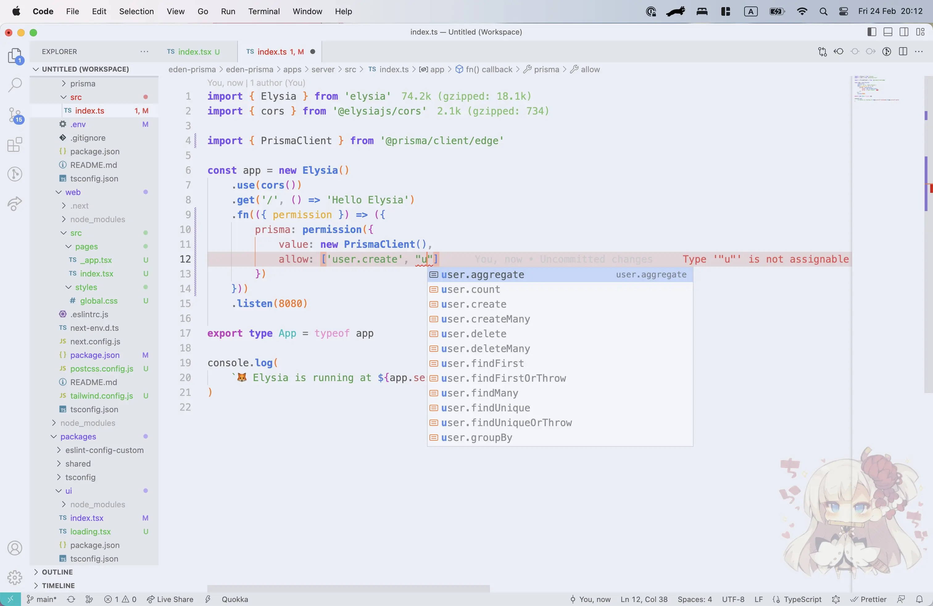933x606 pixels.
Task: Click the TypeScript version in status bar
Action: pos(803,599)
